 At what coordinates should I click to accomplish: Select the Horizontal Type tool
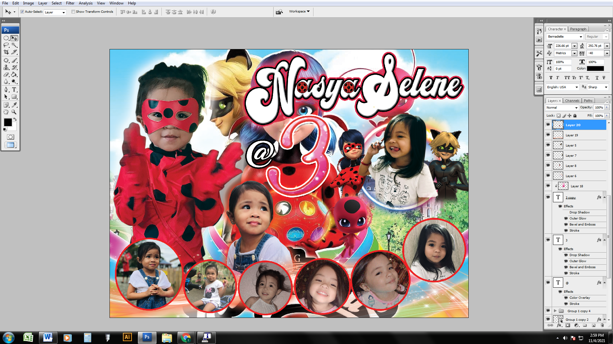pyautogui.click(x=14, y=90)
